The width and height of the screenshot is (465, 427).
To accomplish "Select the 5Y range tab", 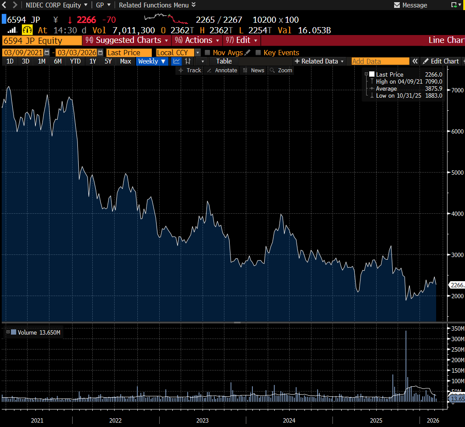I will (x=108, y=61).
